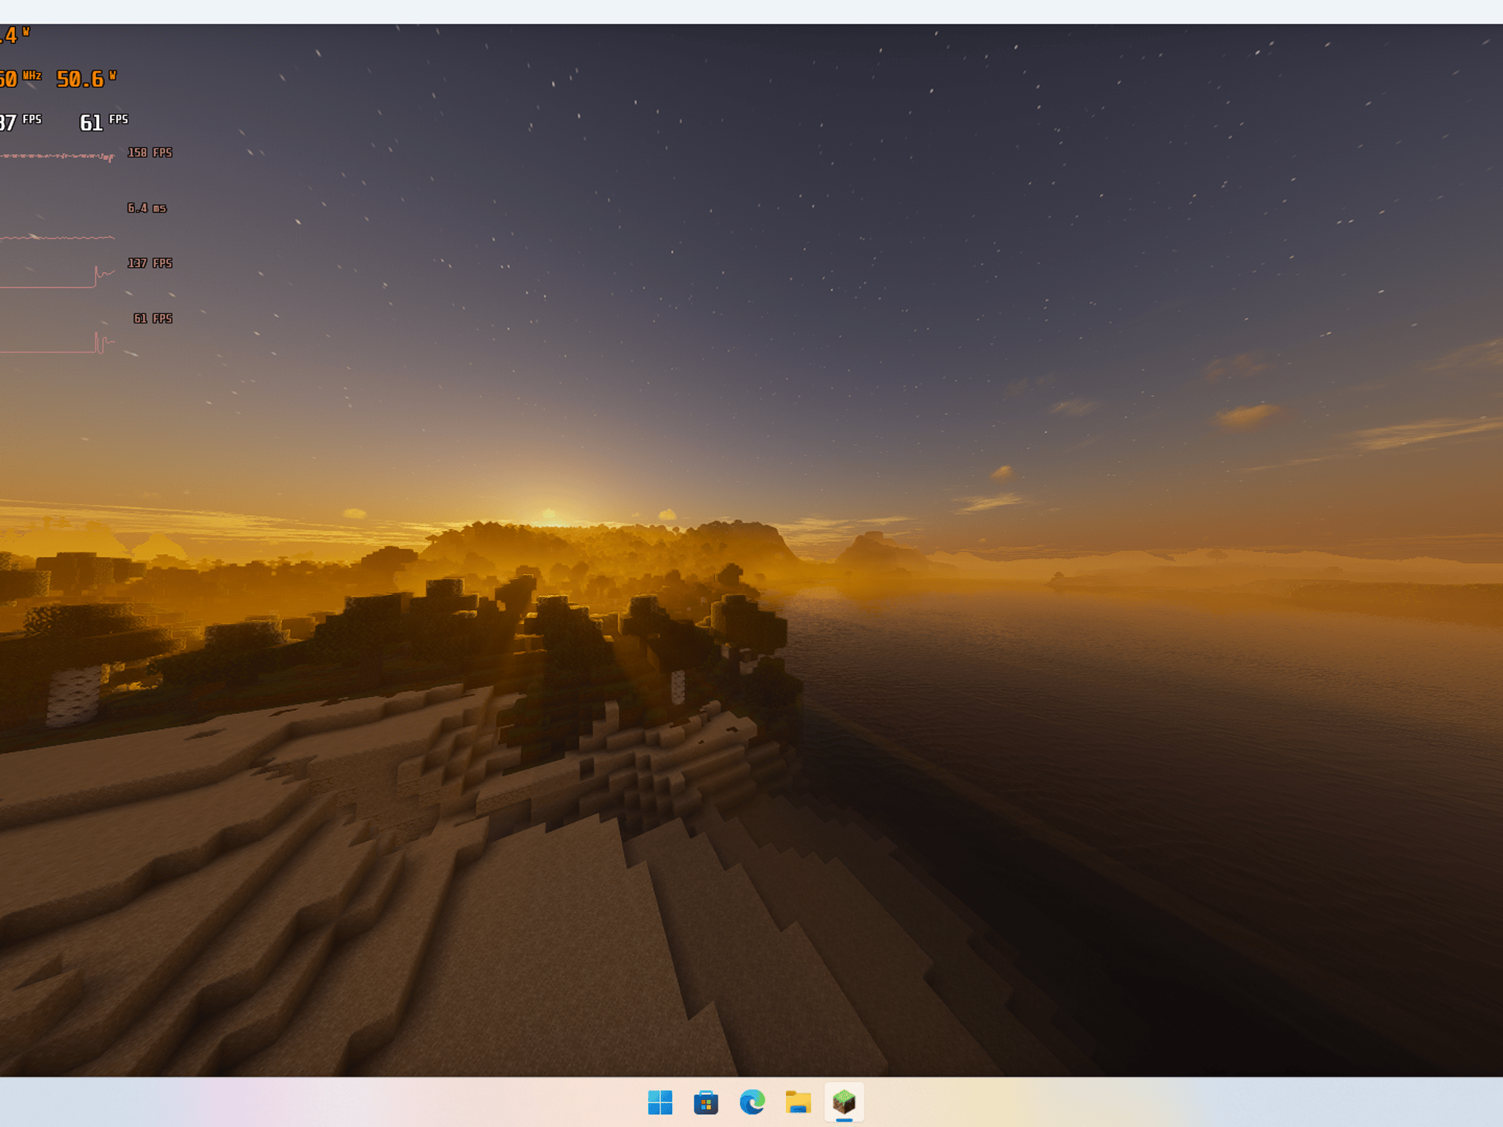Viewport: 1503px width, 1127px height.
Task: Launch Microsoft Store from the taskbar
Action: pos(706,1102)
